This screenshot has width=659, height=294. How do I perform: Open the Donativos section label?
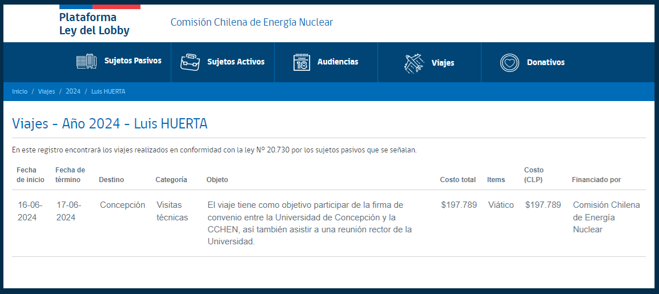click(x=545, y=63)
